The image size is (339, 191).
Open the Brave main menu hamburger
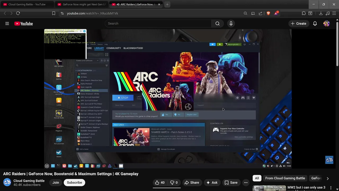(334, 13)
